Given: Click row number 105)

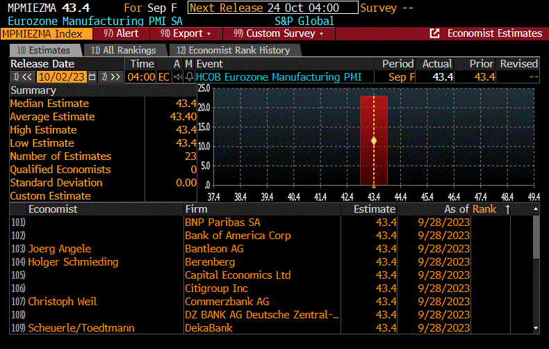Looking at the screenshot, I should coord(18,275).
